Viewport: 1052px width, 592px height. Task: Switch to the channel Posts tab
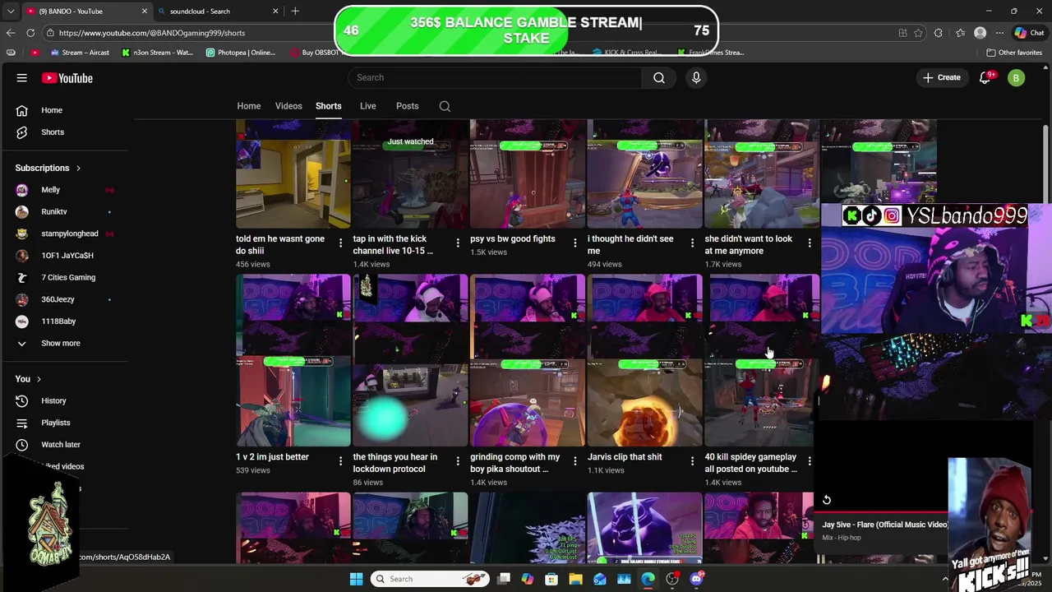[x=407, y=106]
